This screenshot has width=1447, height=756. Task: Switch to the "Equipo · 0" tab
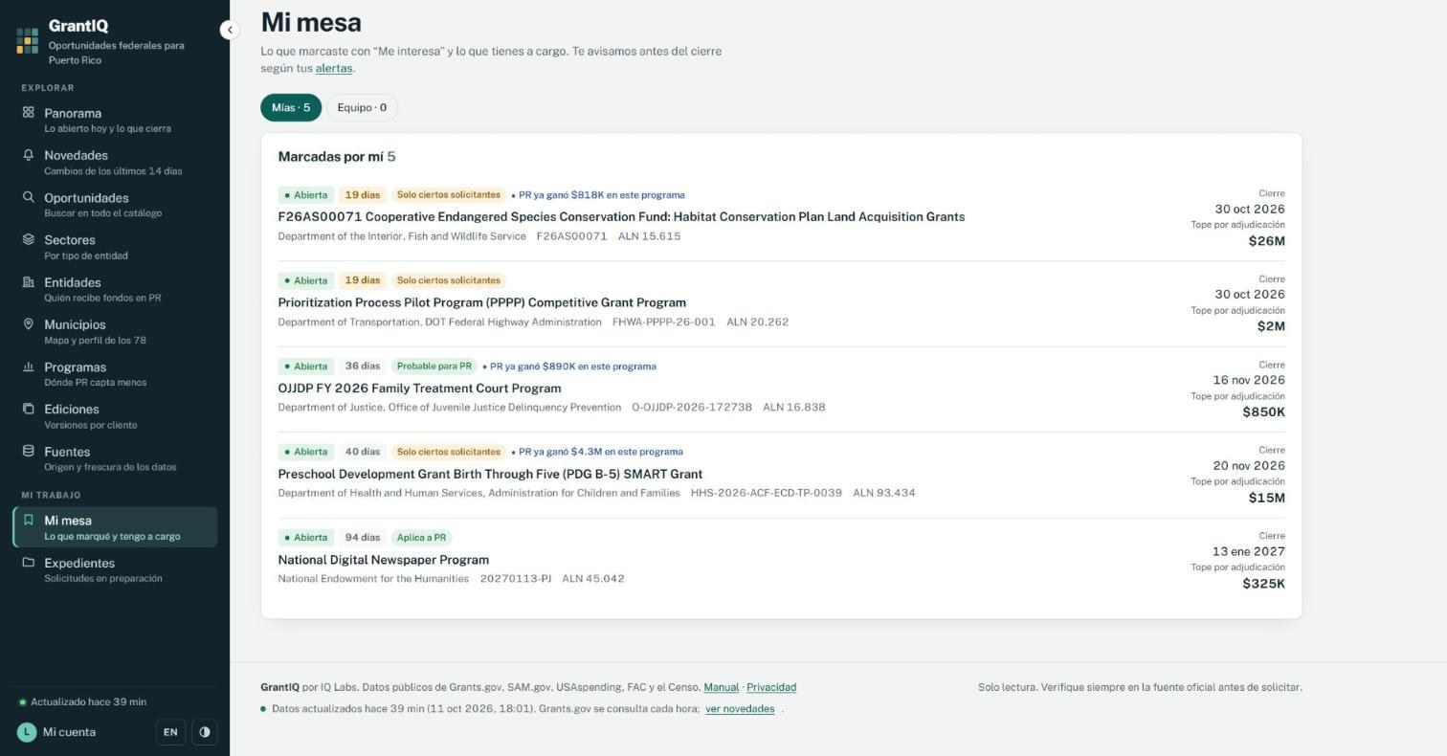(362, 108)
